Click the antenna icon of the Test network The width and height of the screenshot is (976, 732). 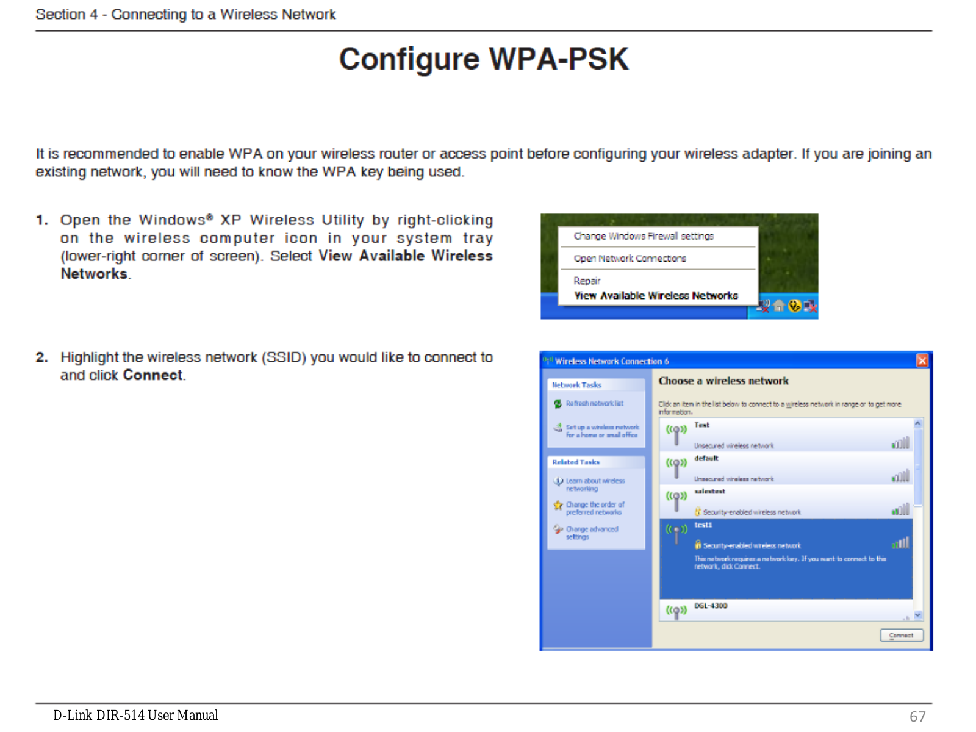click(x=676, y=435)
